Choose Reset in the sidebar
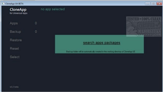Screen dimensions: 163x92 [x=14, y=49]
